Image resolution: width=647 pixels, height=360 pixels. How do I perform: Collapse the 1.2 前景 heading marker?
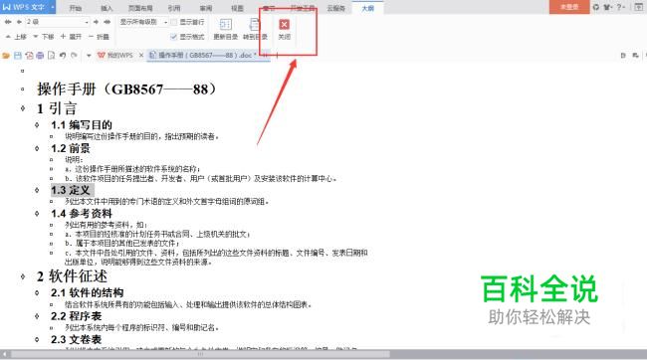click(x=37, y=148)
